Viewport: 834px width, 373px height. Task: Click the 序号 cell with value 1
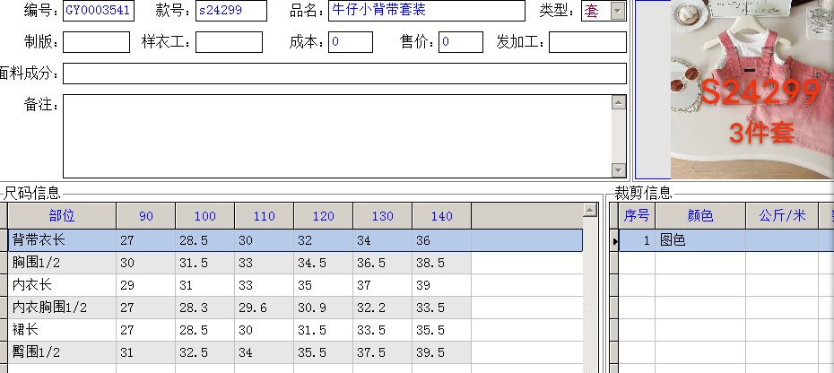[x=637, y=240]
